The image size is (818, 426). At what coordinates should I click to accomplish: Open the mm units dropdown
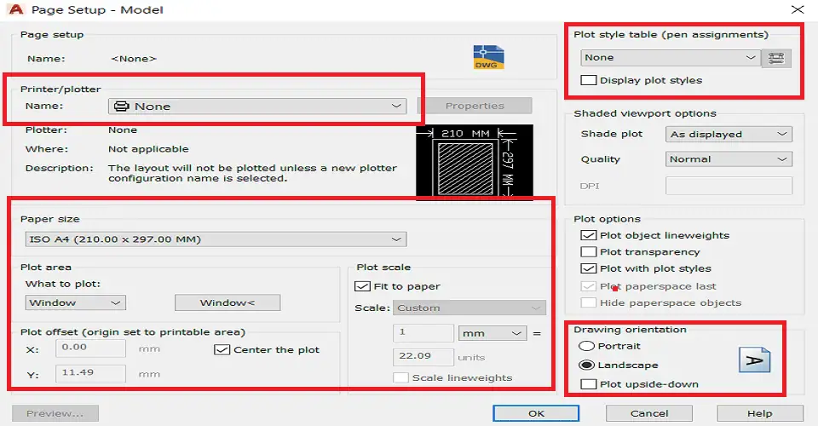click(492, 333)
